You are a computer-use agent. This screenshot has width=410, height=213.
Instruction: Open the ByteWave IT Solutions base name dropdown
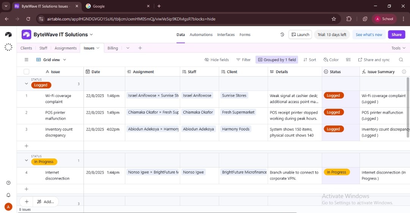tap(91, 34)
